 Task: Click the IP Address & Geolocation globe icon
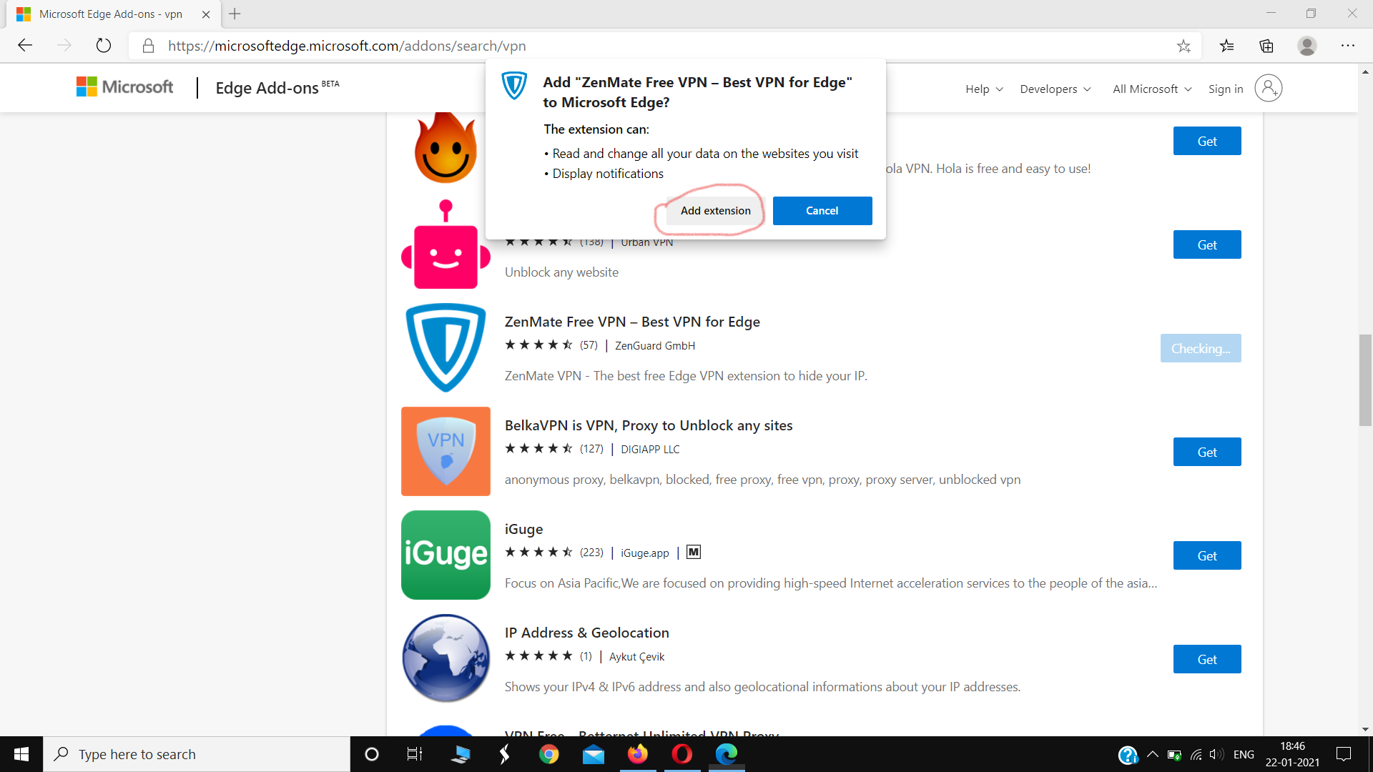(x=446, y=658)
